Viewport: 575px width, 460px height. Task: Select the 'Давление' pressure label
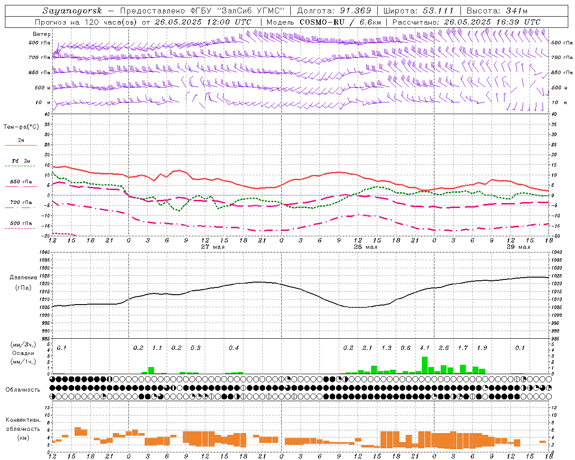pos(22,278)
